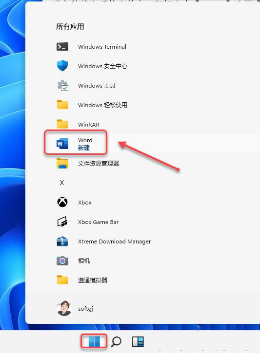Launch the Windows 安全中心 shield icon

pos(62,66)
